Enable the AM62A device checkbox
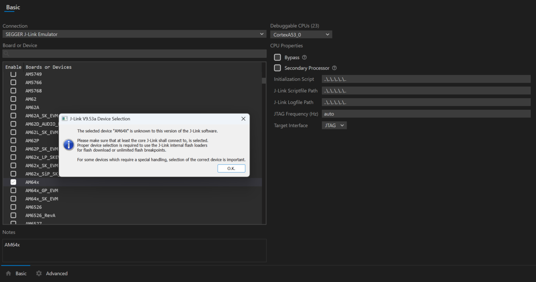 [13, 108]
